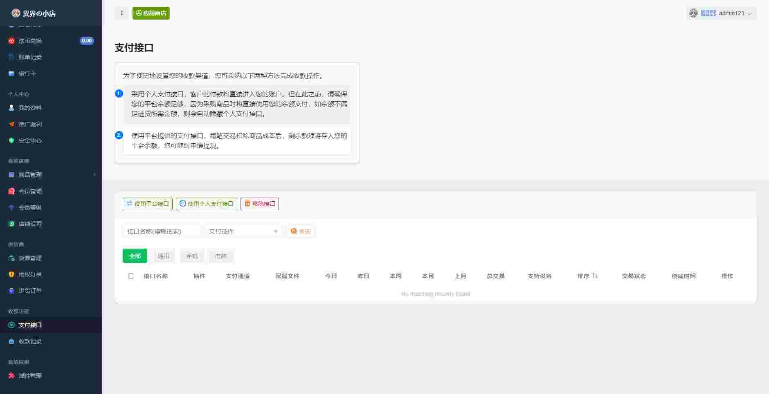
Task: Expand the admin123 account dropdown arrow
Action: click(x=750, y=13)
